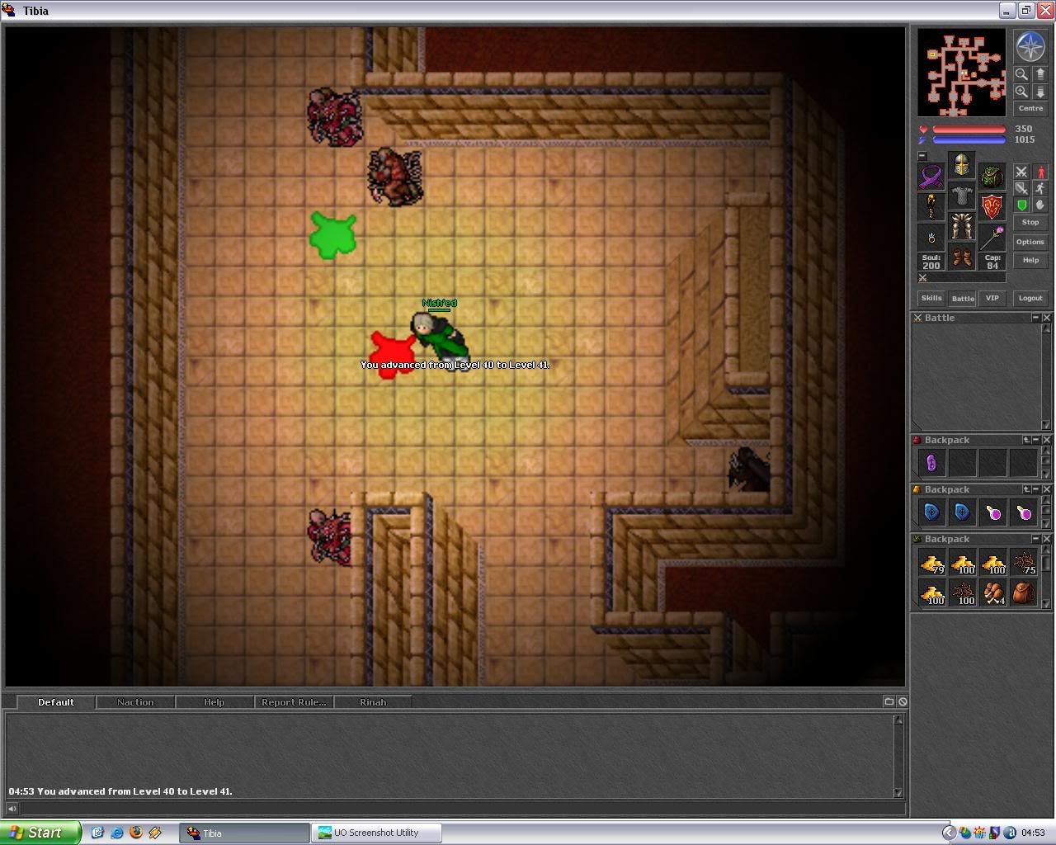
Task: Close the second Backpack window
Action: [1047, 489]
